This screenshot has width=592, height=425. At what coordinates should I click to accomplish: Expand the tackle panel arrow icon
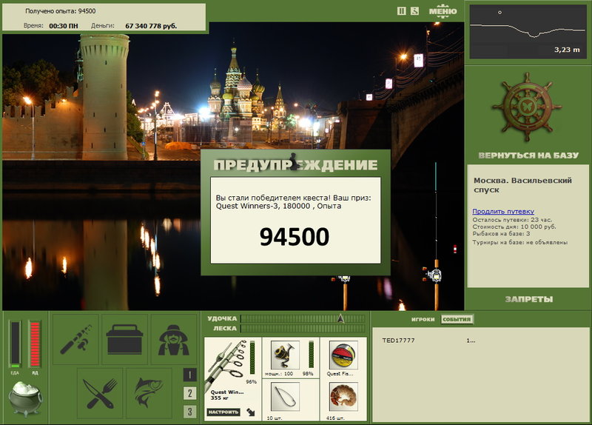251,412
